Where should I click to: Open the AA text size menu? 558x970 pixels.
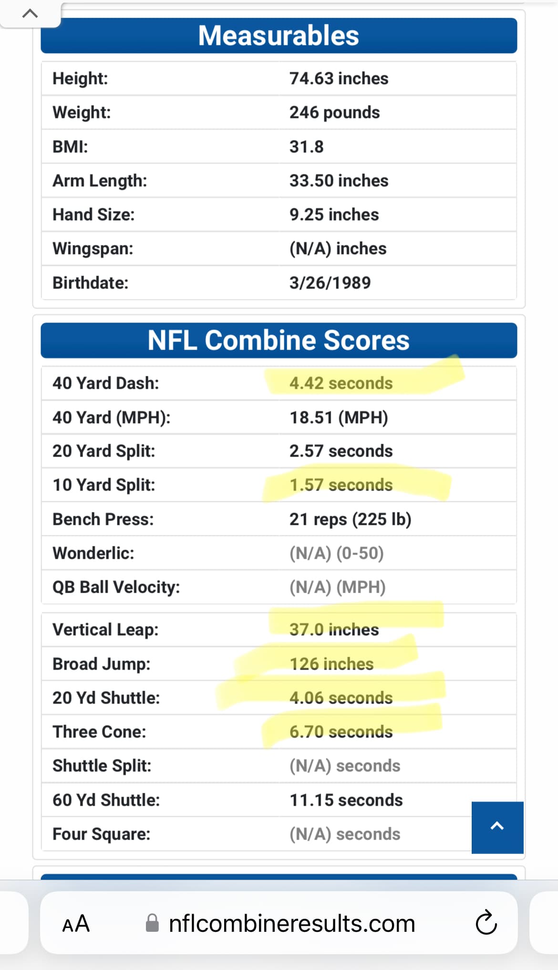pos(76,924)
